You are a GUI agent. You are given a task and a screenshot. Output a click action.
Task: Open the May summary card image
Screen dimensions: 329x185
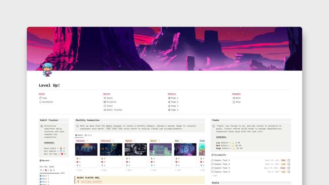[185, 150]
